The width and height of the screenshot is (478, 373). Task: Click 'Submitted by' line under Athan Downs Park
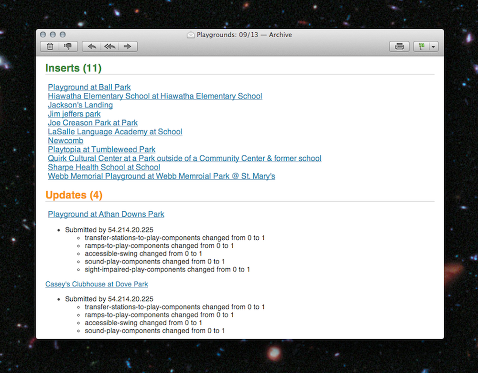(109, 230)
